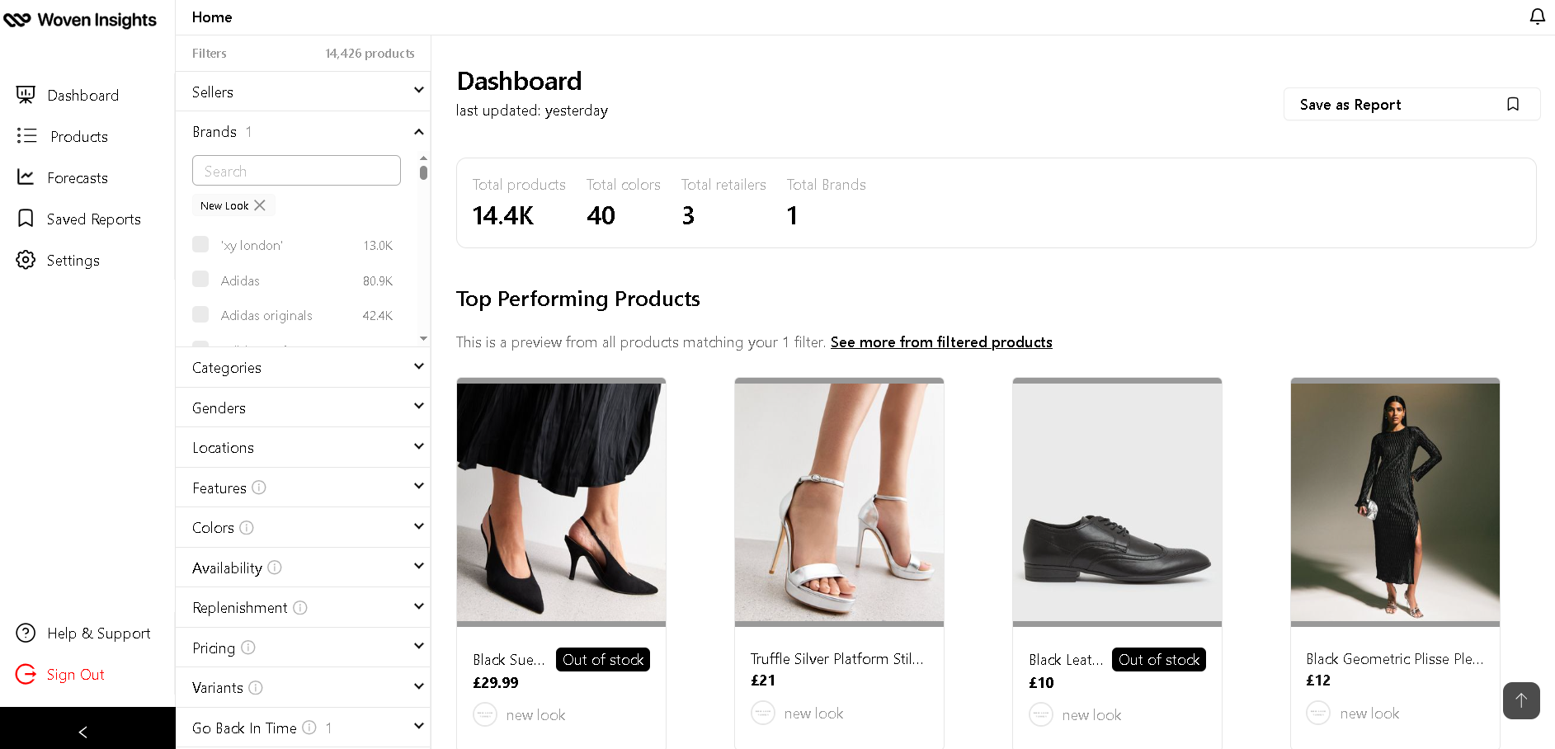Viewport: 1555px width, 749px height.
Task: Click the brands list scroll-down arrow
Action: click(423, 338)
